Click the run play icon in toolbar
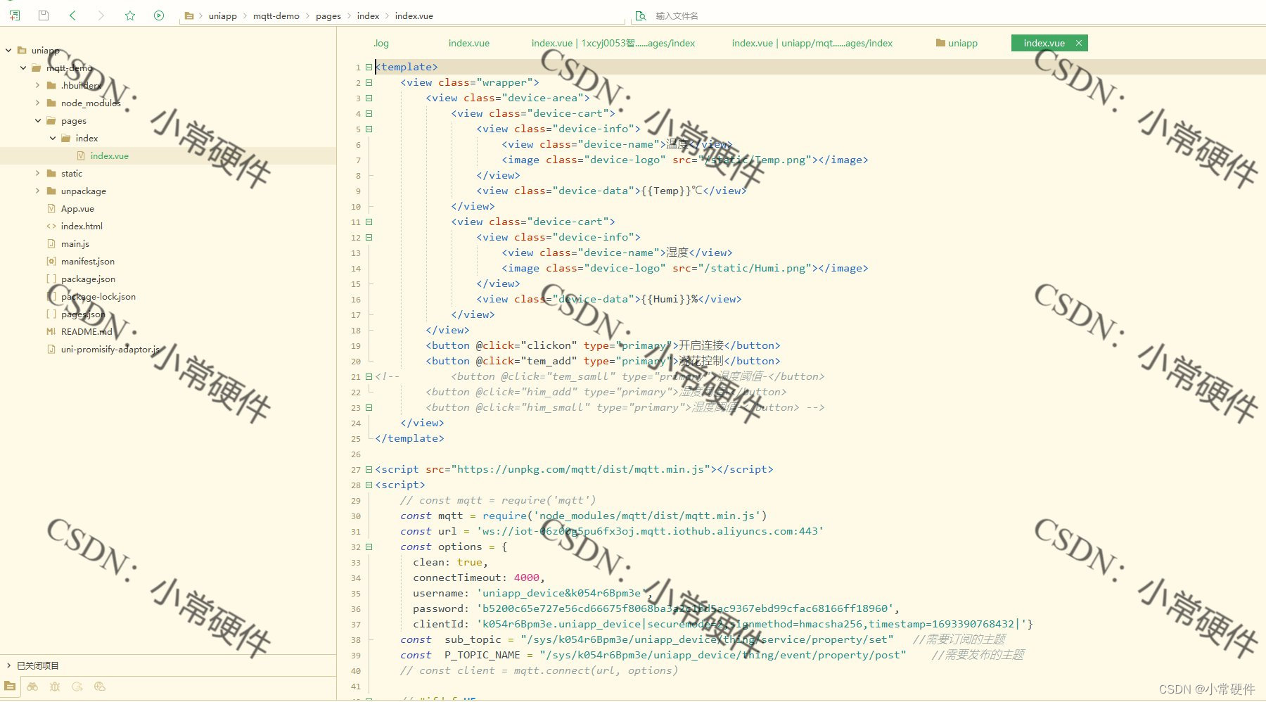Image resolution: width=1266 pixels, height=702 pixels. pos(159,15)
